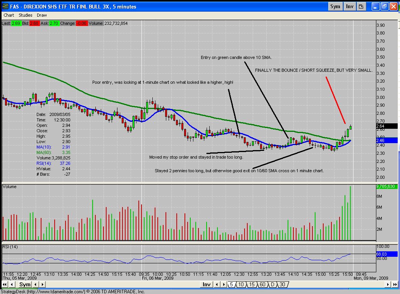This screenshot has width=400, height=294.
Task: Select the 10 minute interval tab
Action: tap(241, 284)
